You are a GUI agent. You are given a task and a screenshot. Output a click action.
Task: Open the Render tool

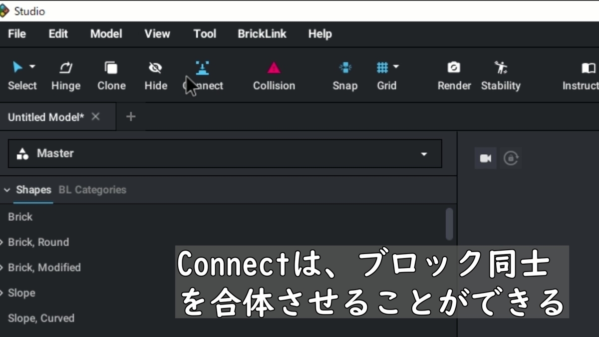[454, 76]
